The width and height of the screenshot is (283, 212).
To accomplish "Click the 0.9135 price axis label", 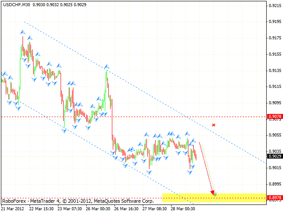I will (274, 70).
